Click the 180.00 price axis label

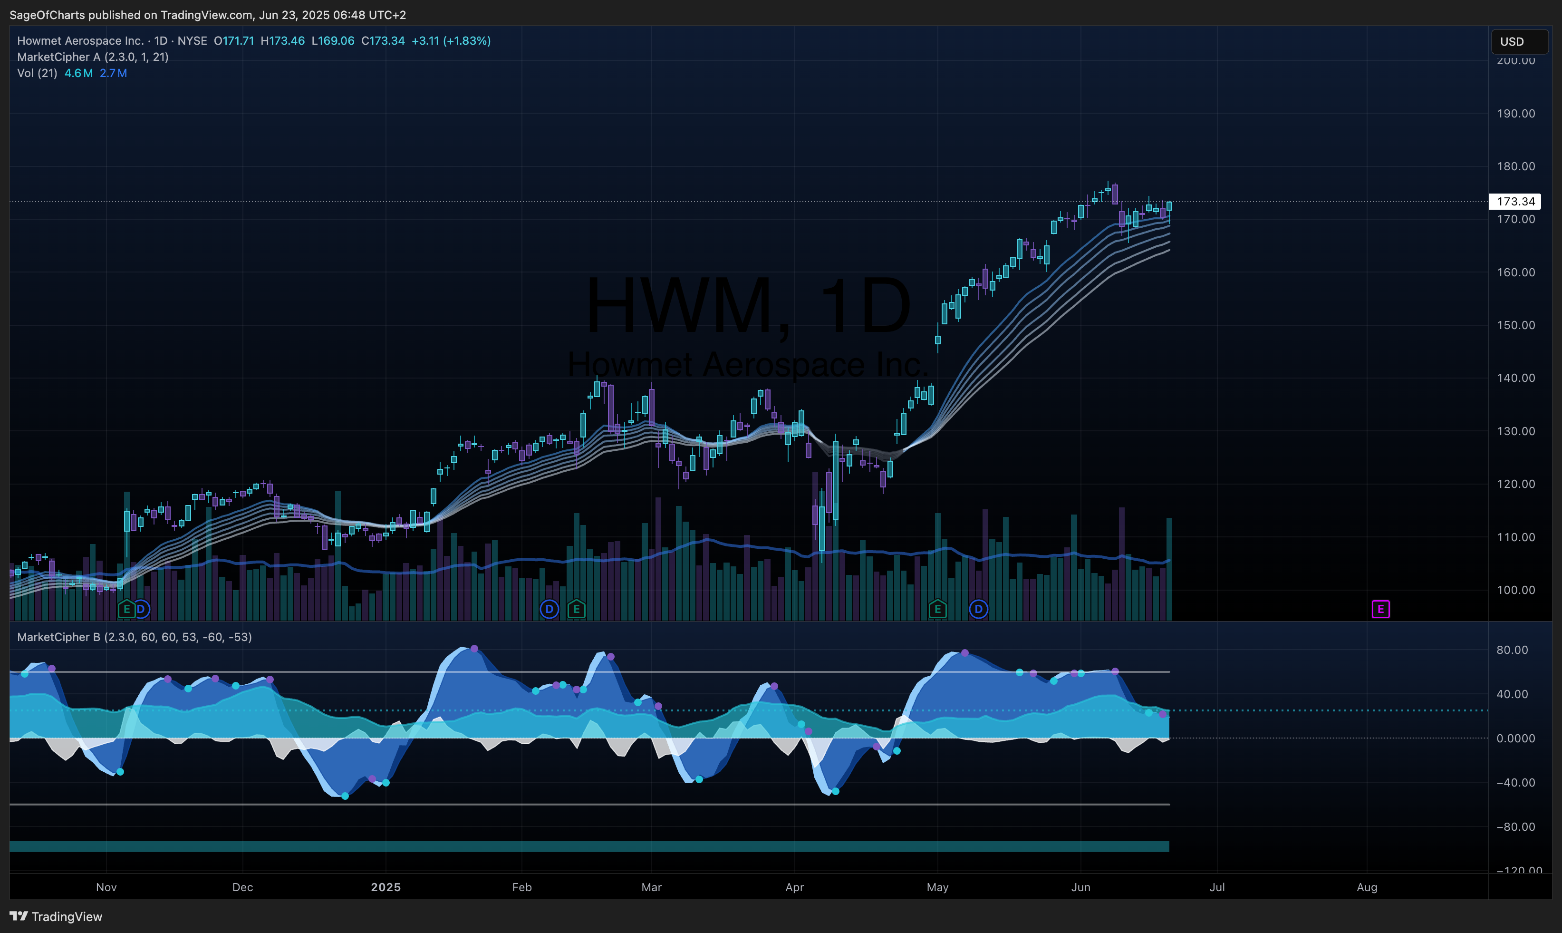tap(1515, 166)
